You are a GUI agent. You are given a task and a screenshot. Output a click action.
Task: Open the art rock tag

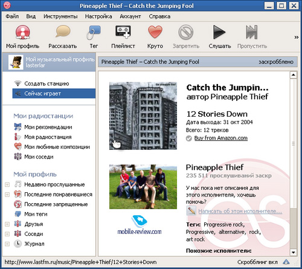pos(195,239)
